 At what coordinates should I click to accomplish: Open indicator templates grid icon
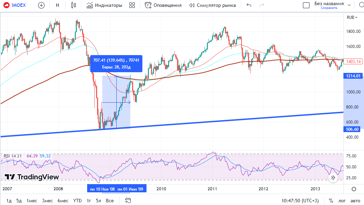coord(132,5)
